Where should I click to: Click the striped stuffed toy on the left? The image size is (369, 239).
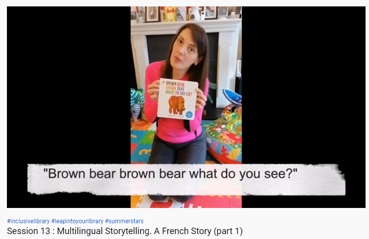click(138, 104)
